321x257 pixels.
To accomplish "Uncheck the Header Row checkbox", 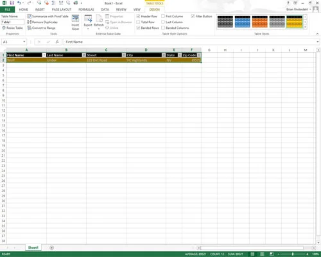I will point(139,16).
